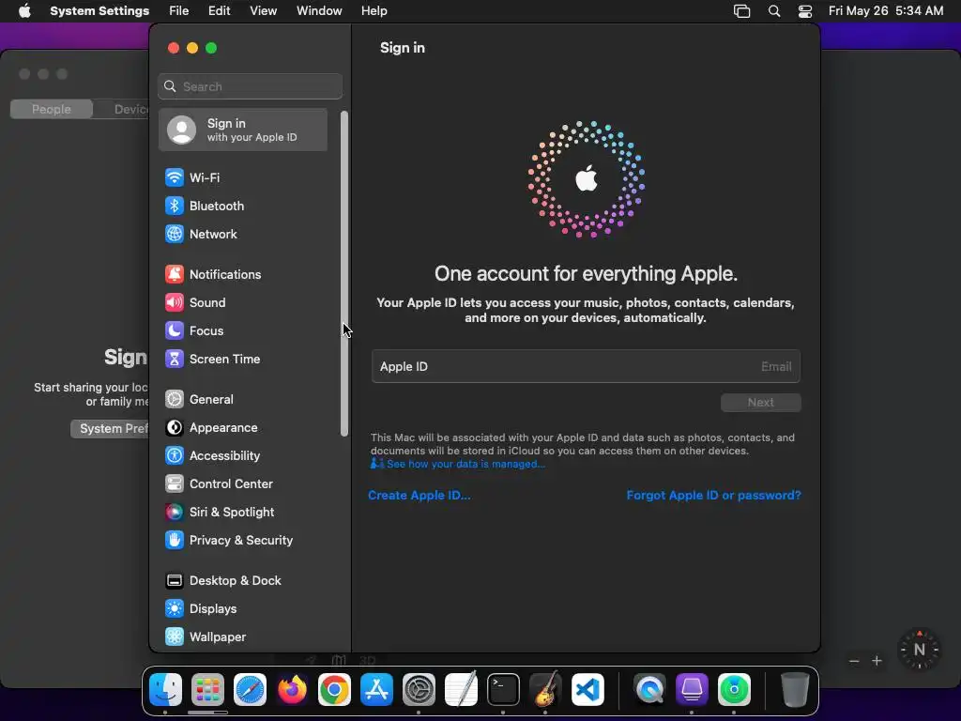This screenshot has width=961, height=721.
Task: Click the menu bar date and time
Action: (x=886, y=11)
